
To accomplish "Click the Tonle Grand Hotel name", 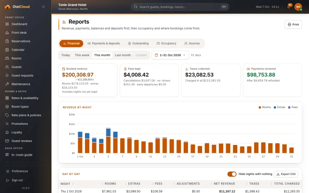I will pos(73,5).
